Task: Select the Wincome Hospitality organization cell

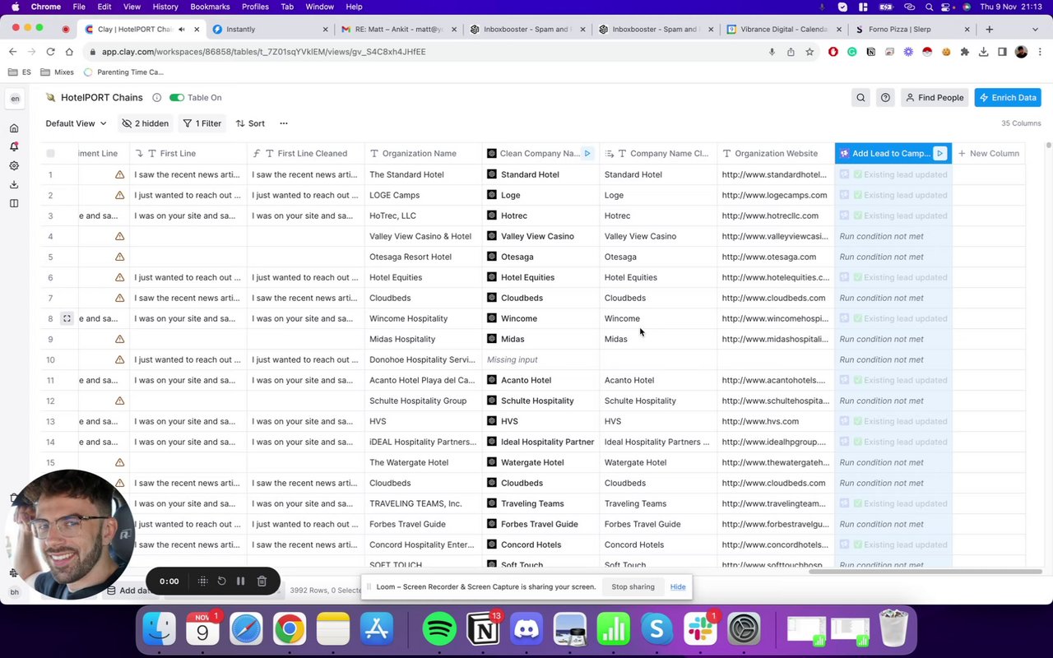Action: tap(423, 318)
